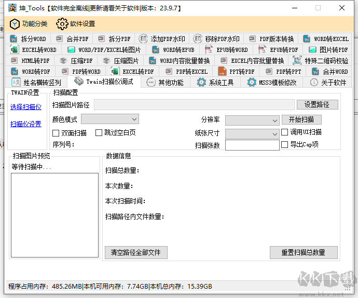Screen dimensions: 358x298
Task: Click the 重置扫描总数量 button
Action: (304, 252)
